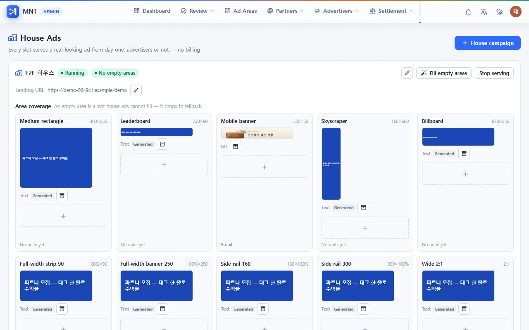Open the Skyscraper tall ad preview
The height and width of the screenshot is (330, 529).
click(x=331, y=164)
